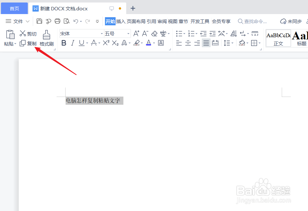The image size is (308, 211).
Task: Click the export to PDF icon
Action: coord(48,21)
